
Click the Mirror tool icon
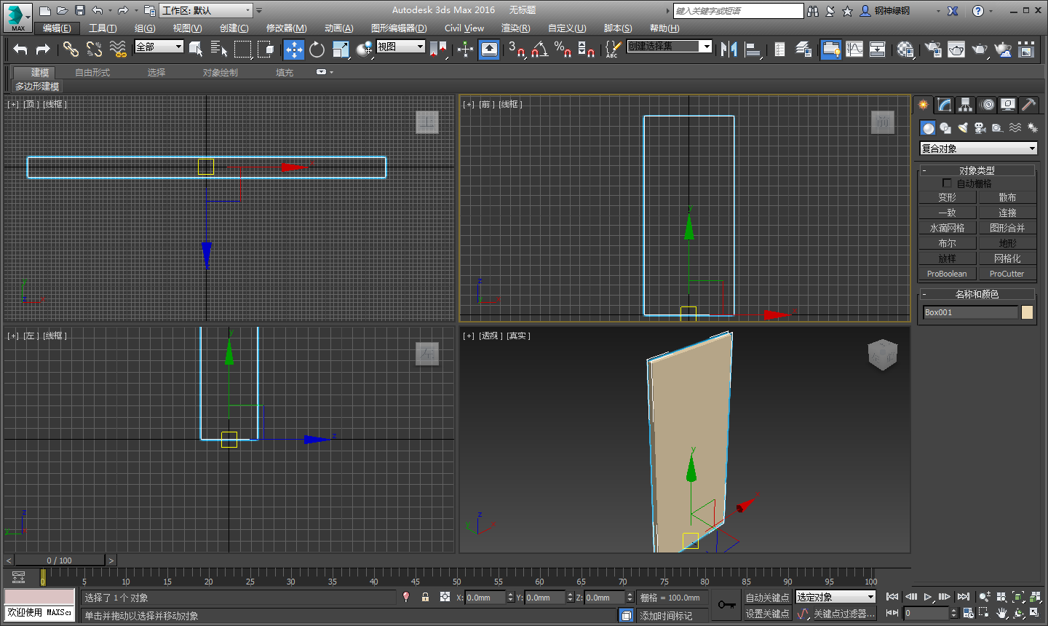[x=729, y=49]
